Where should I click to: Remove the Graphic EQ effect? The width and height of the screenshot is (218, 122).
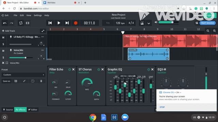point(152,69)
